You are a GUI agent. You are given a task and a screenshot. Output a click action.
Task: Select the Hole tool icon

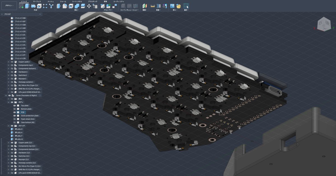click(x=39, y=6)
